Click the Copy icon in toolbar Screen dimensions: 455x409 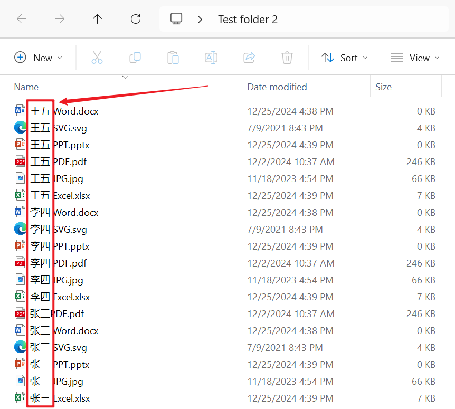pyautogui.click(x=135, y=58)
